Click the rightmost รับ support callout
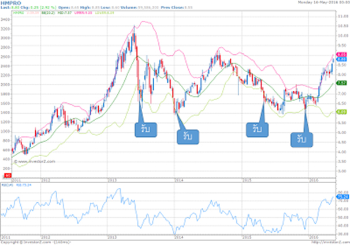The image size is (350, 245). tap(301, 139)
